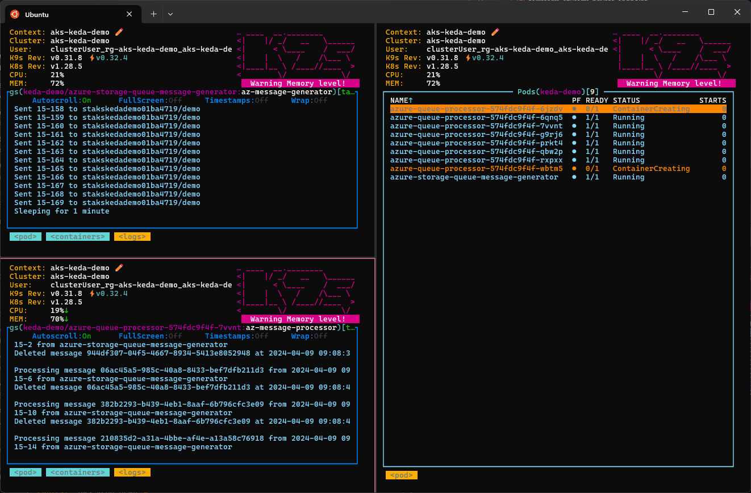
Task: Click the port-forward dot of the message-generator pod
Action: click(574, 177)
